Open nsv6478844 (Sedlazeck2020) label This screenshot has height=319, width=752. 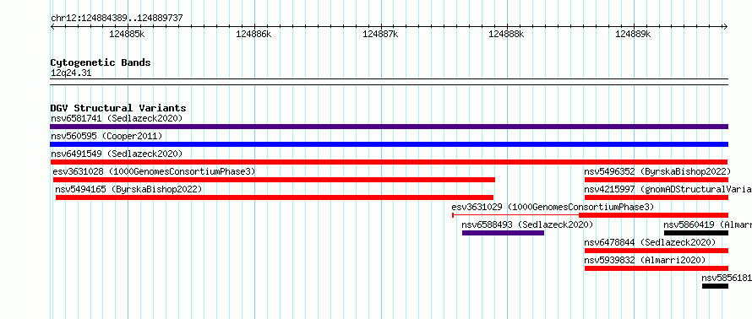[650, 242]
